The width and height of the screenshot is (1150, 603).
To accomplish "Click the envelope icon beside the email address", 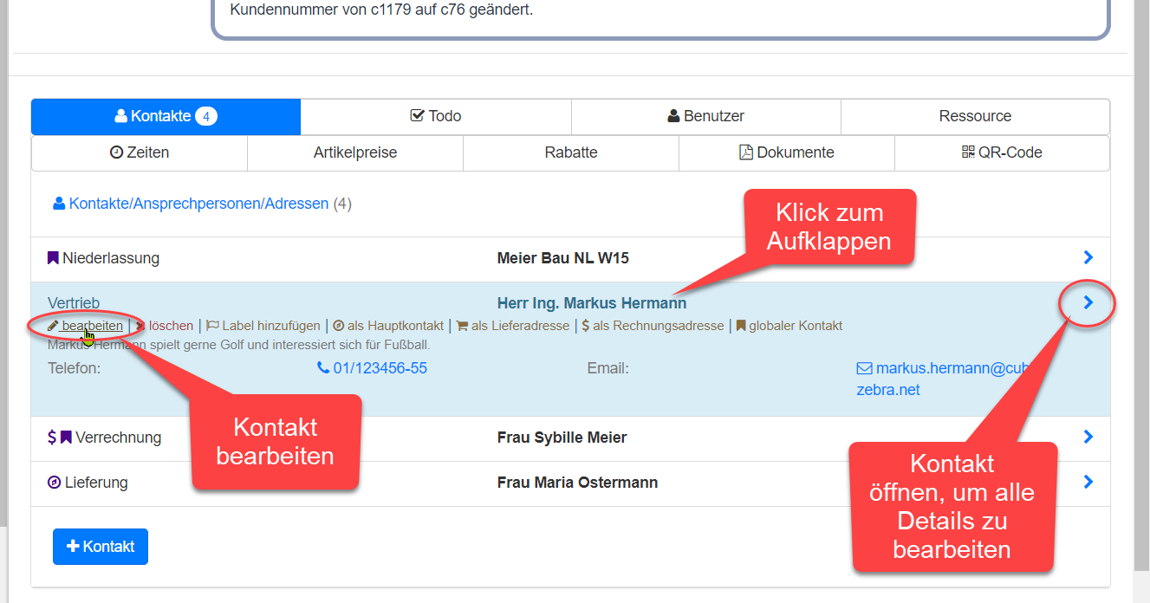I will pos(864,368).
